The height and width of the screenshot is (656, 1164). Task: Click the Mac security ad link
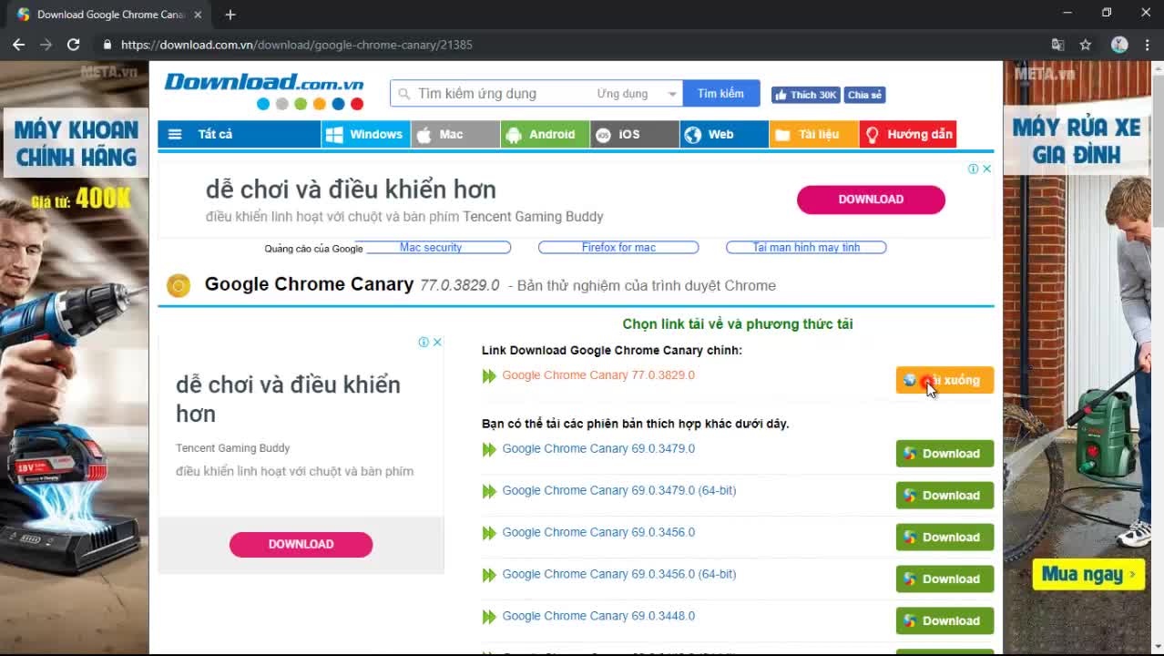click(x=431, y=247)
